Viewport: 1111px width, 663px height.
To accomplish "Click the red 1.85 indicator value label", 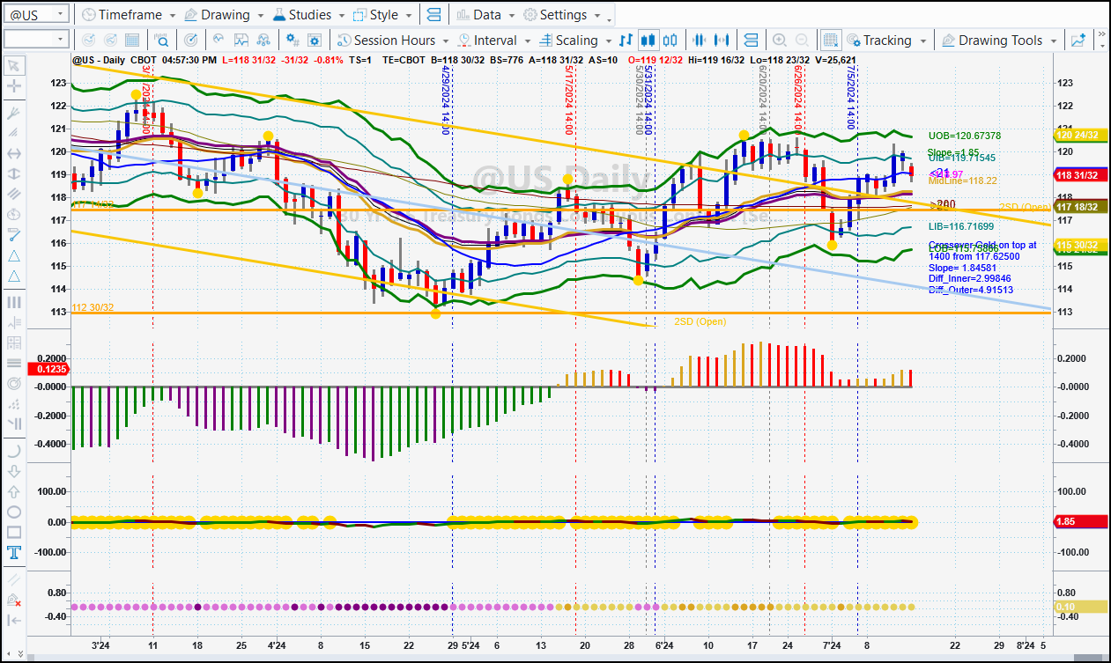I will pyautogui.click(x=1081, y=522).
